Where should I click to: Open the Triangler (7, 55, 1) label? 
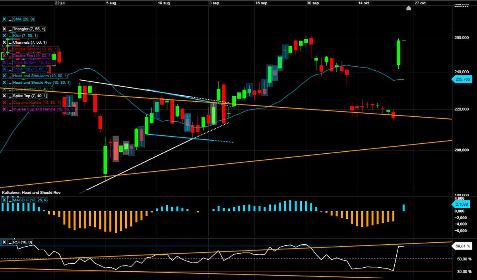pos(29,29)
